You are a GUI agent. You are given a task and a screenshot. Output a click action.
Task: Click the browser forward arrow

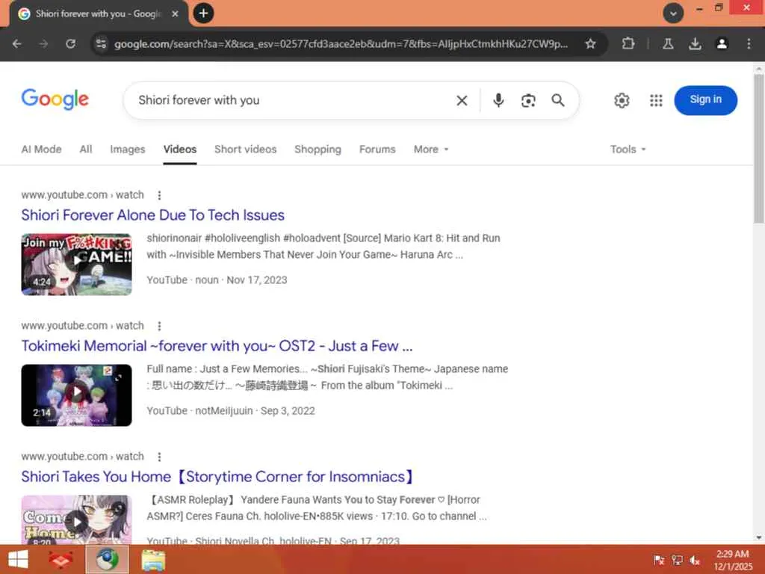click(x=44, y=44)
